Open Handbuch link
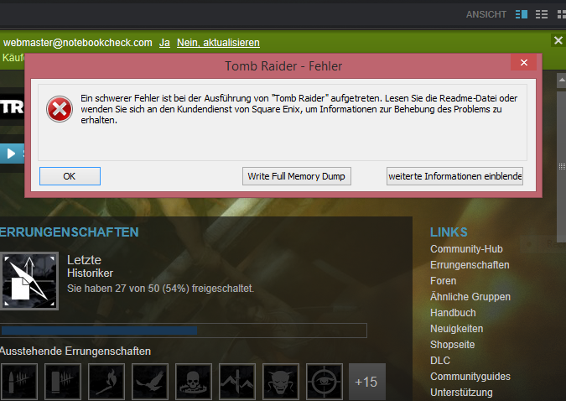Viewport: 566px width, 401px height. pyautogui.click(x=453, y=312)
